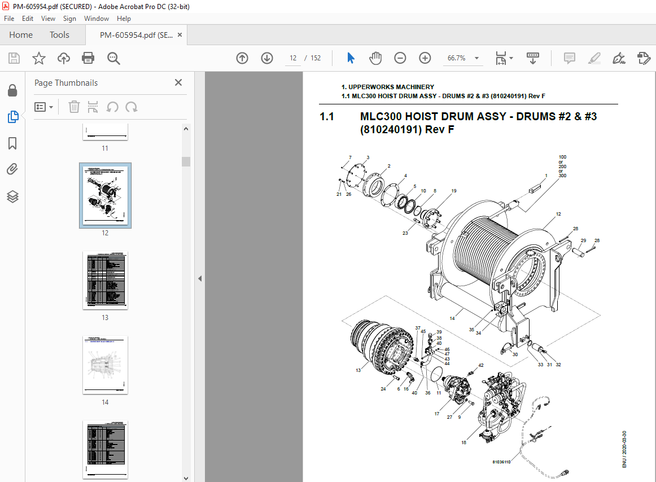Open the Sign document pen tool
The image size is (656, 482).
(619, 58)
